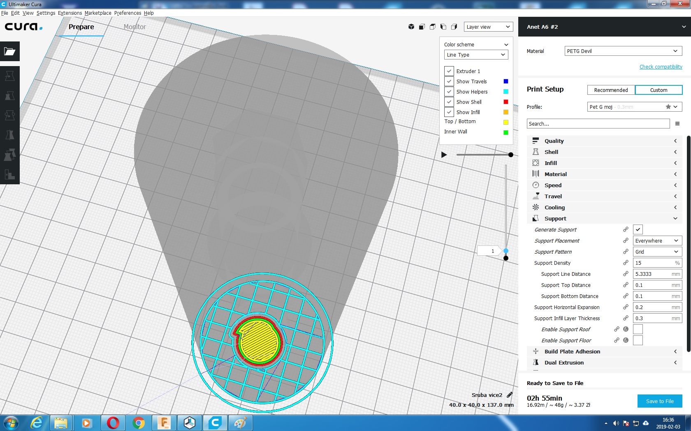Toggle the Show Helpers checkbox
The image size is (691, 431).
(449, 92)
